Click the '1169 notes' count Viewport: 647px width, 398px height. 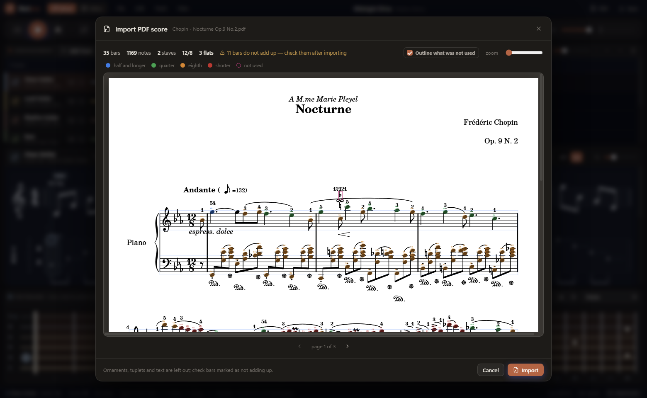pos(139,53)
